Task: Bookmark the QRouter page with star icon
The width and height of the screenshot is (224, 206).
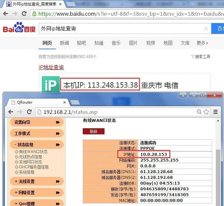Action: tap(206, 112)
